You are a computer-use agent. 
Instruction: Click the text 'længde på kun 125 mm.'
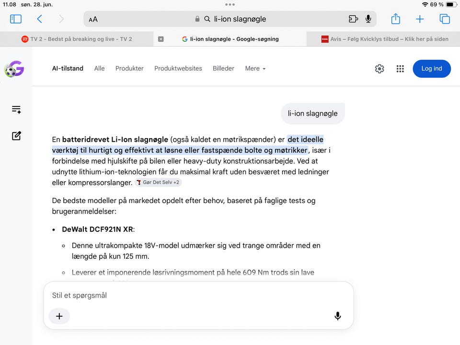[110, 256]
